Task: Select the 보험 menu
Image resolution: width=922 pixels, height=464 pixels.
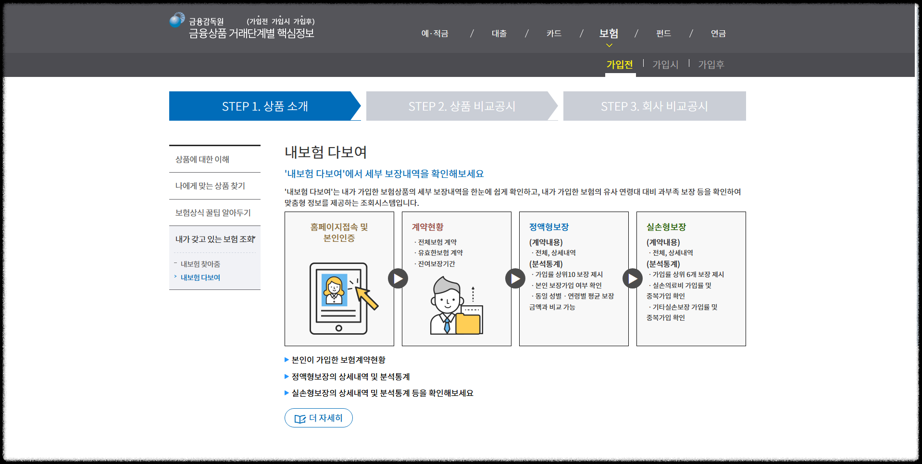Action: point(609,34)
